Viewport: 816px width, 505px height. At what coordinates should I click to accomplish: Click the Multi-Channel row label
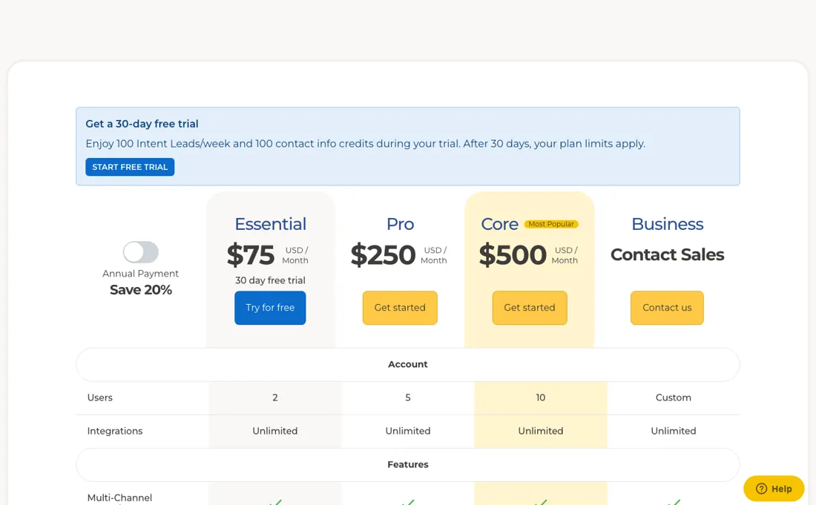[119, 498]
